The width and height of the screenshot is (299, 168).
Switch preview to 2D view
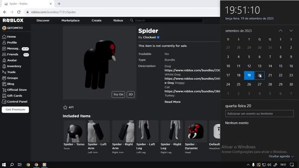(131, 94)
